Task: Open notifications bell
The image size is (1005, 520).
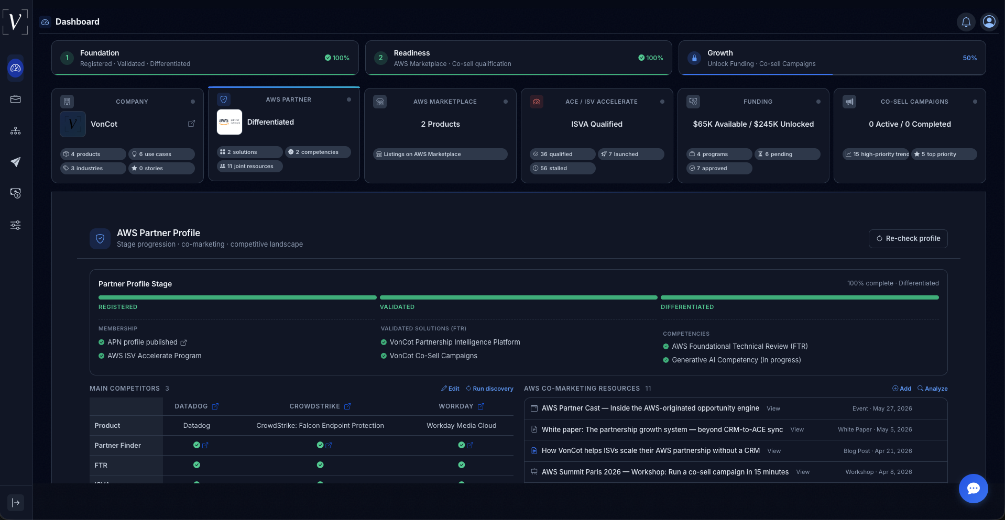Action: tap(966, 22)
